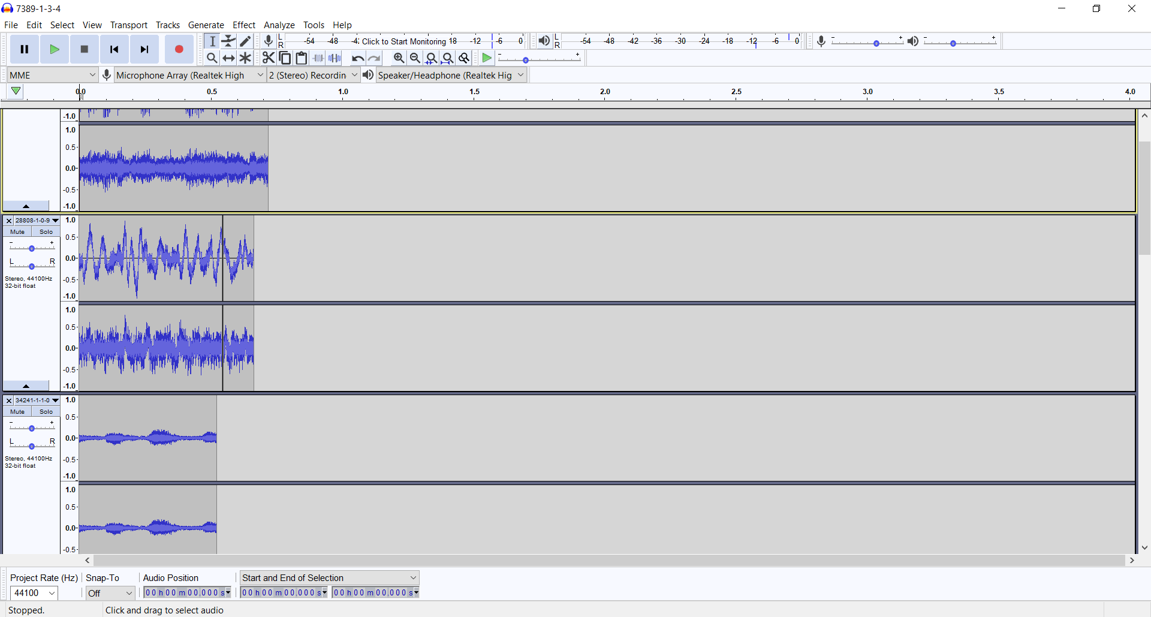Adjust gain slider of track 28808-1-0-9

32,247
